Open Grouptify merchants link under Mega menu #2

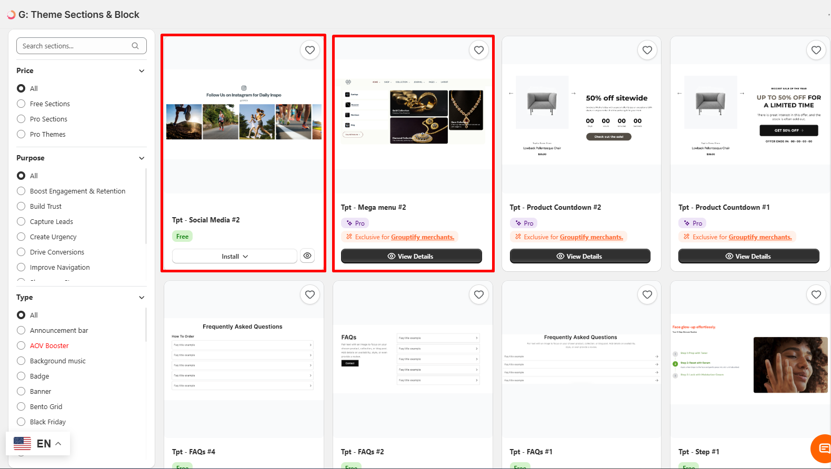point(423,237)
